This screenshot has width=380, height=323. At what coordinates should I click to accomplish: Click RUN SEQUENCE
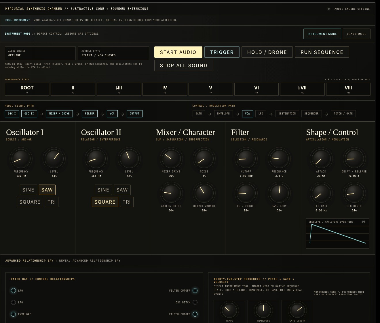point(322,52)
